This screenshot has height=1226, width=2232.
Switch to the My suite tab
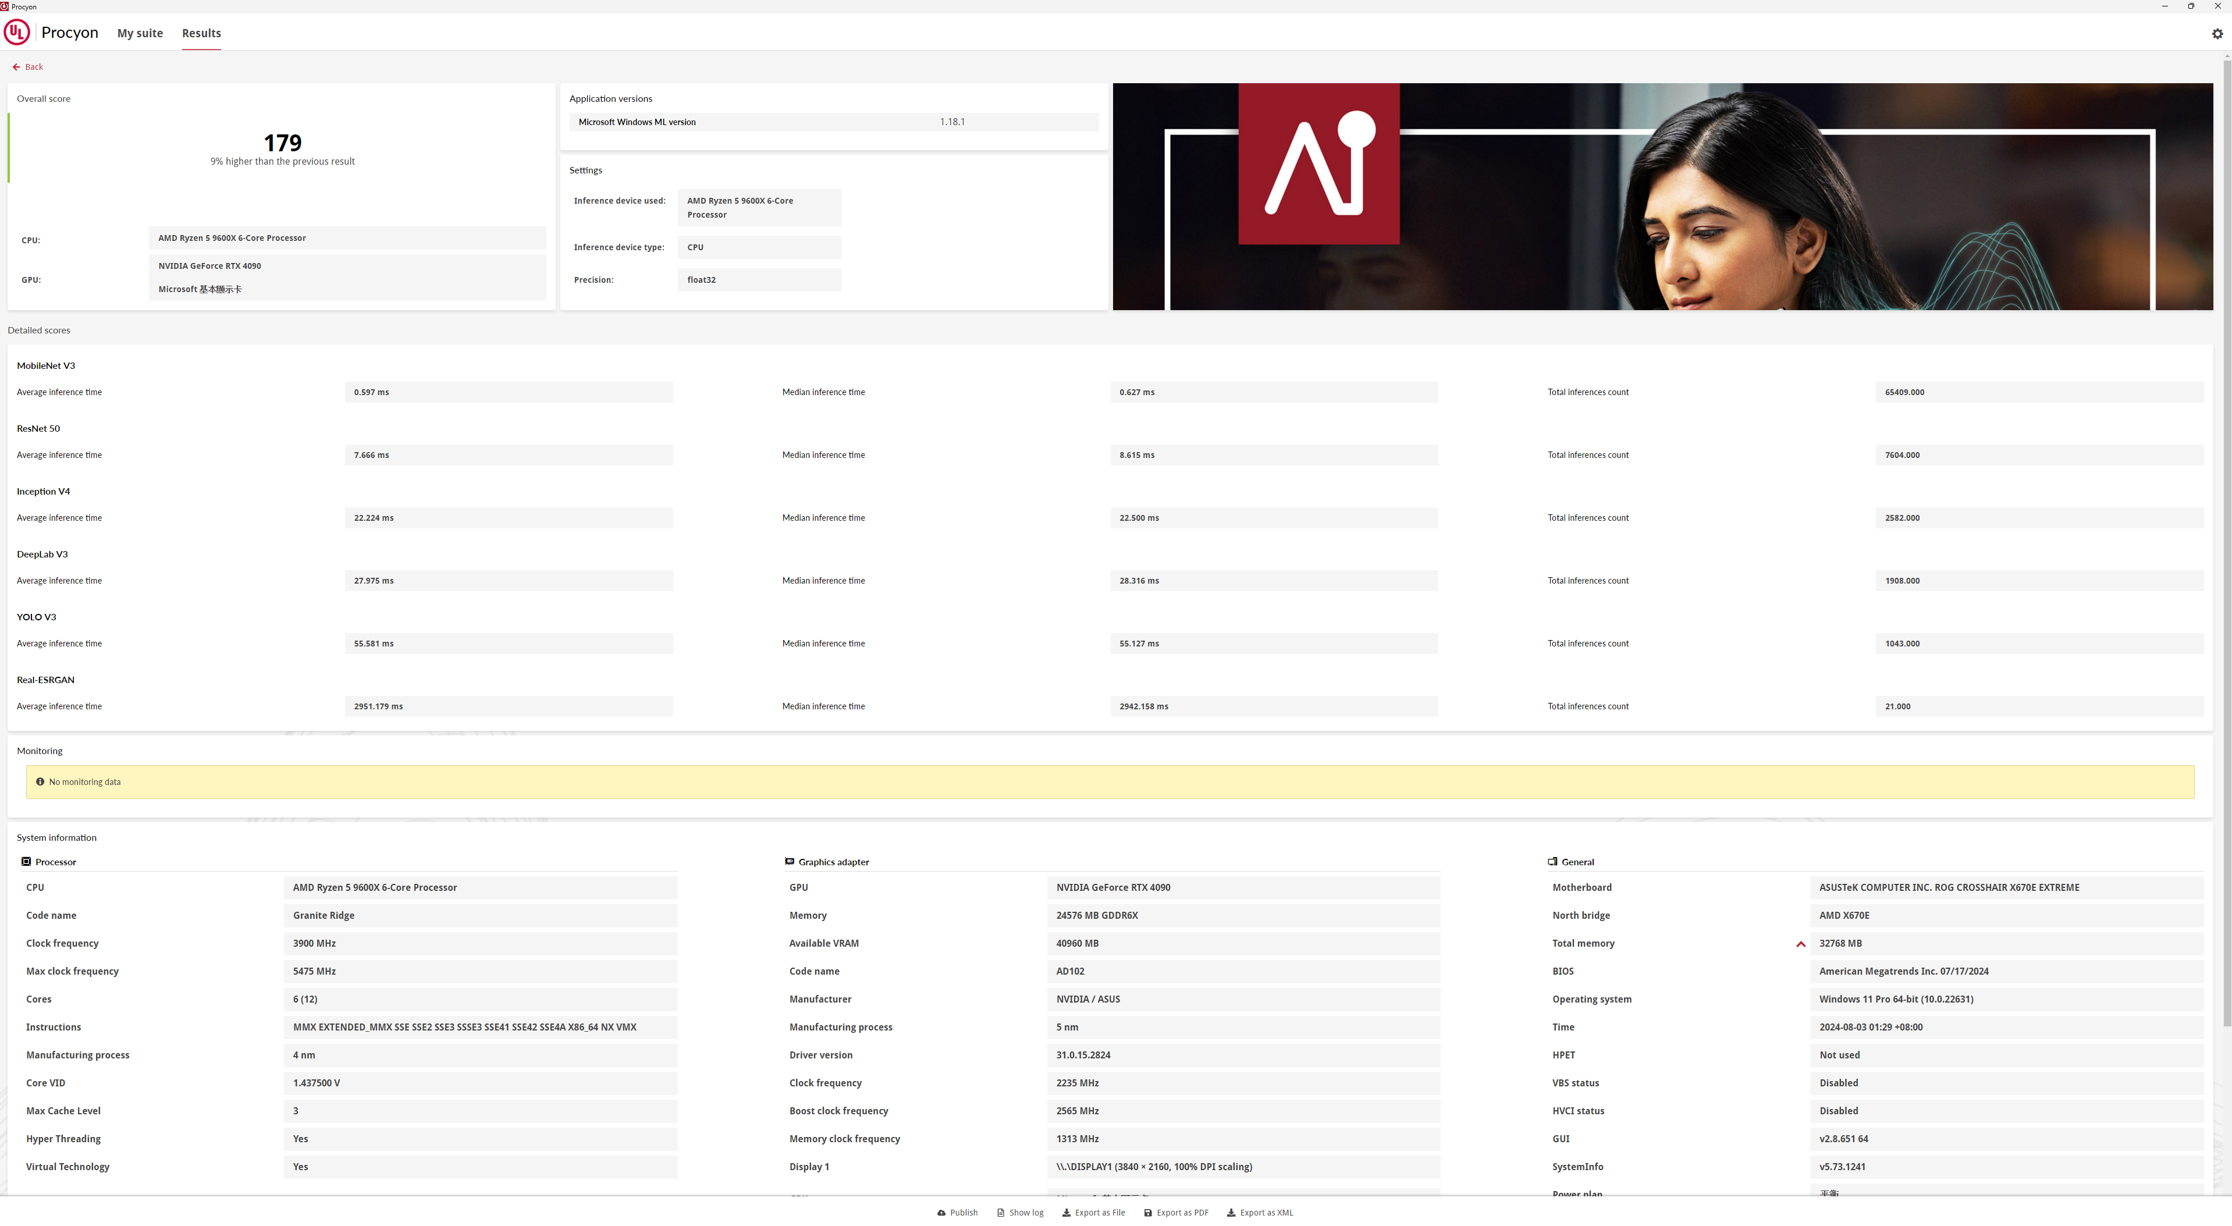coord(140,33)
